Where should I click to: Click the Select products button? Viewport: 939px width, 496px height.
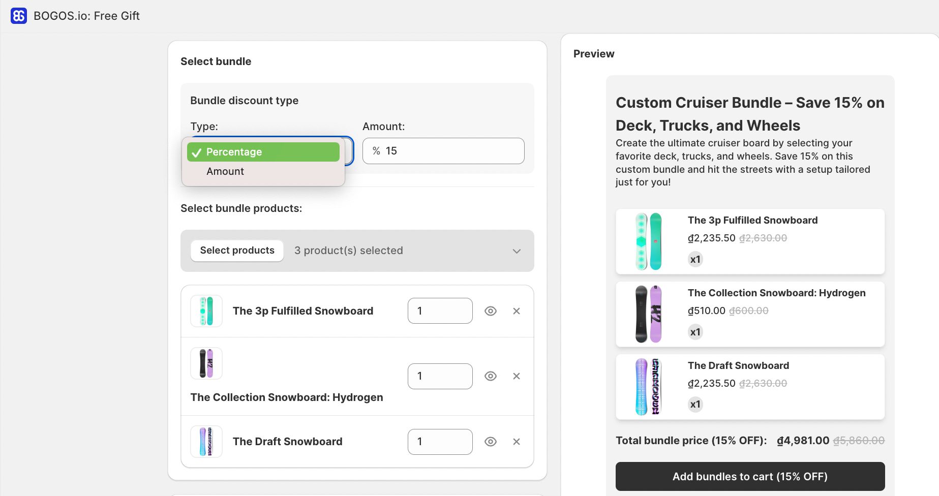(237, 251)
